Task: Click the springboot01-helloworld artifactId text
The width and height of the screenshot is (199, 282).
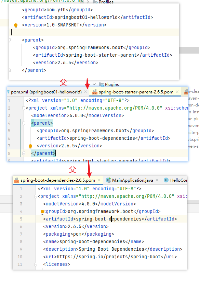Action: [x=86, y=17]
